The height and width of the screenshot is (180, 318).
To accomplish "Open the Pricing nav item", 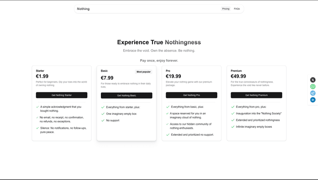I will click(x=226, y=9).
